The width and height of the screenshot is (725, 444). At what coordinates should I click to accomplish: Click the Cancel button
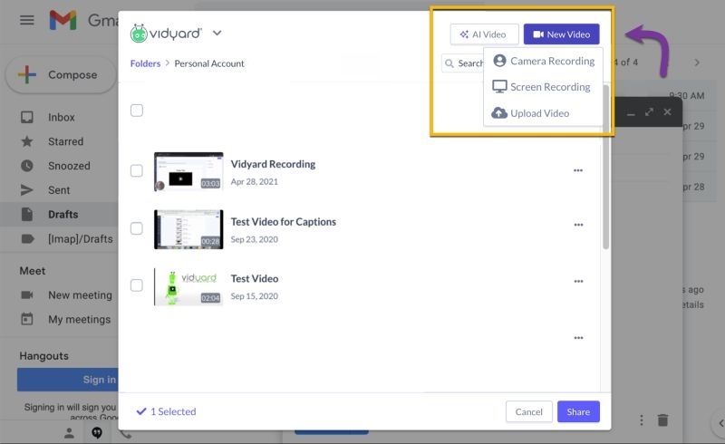529,411
